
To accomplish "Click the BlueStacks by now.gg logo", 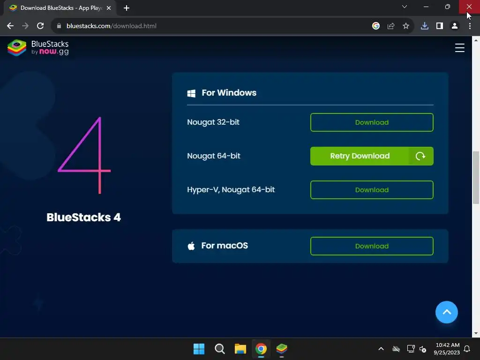I will [38, 48].
